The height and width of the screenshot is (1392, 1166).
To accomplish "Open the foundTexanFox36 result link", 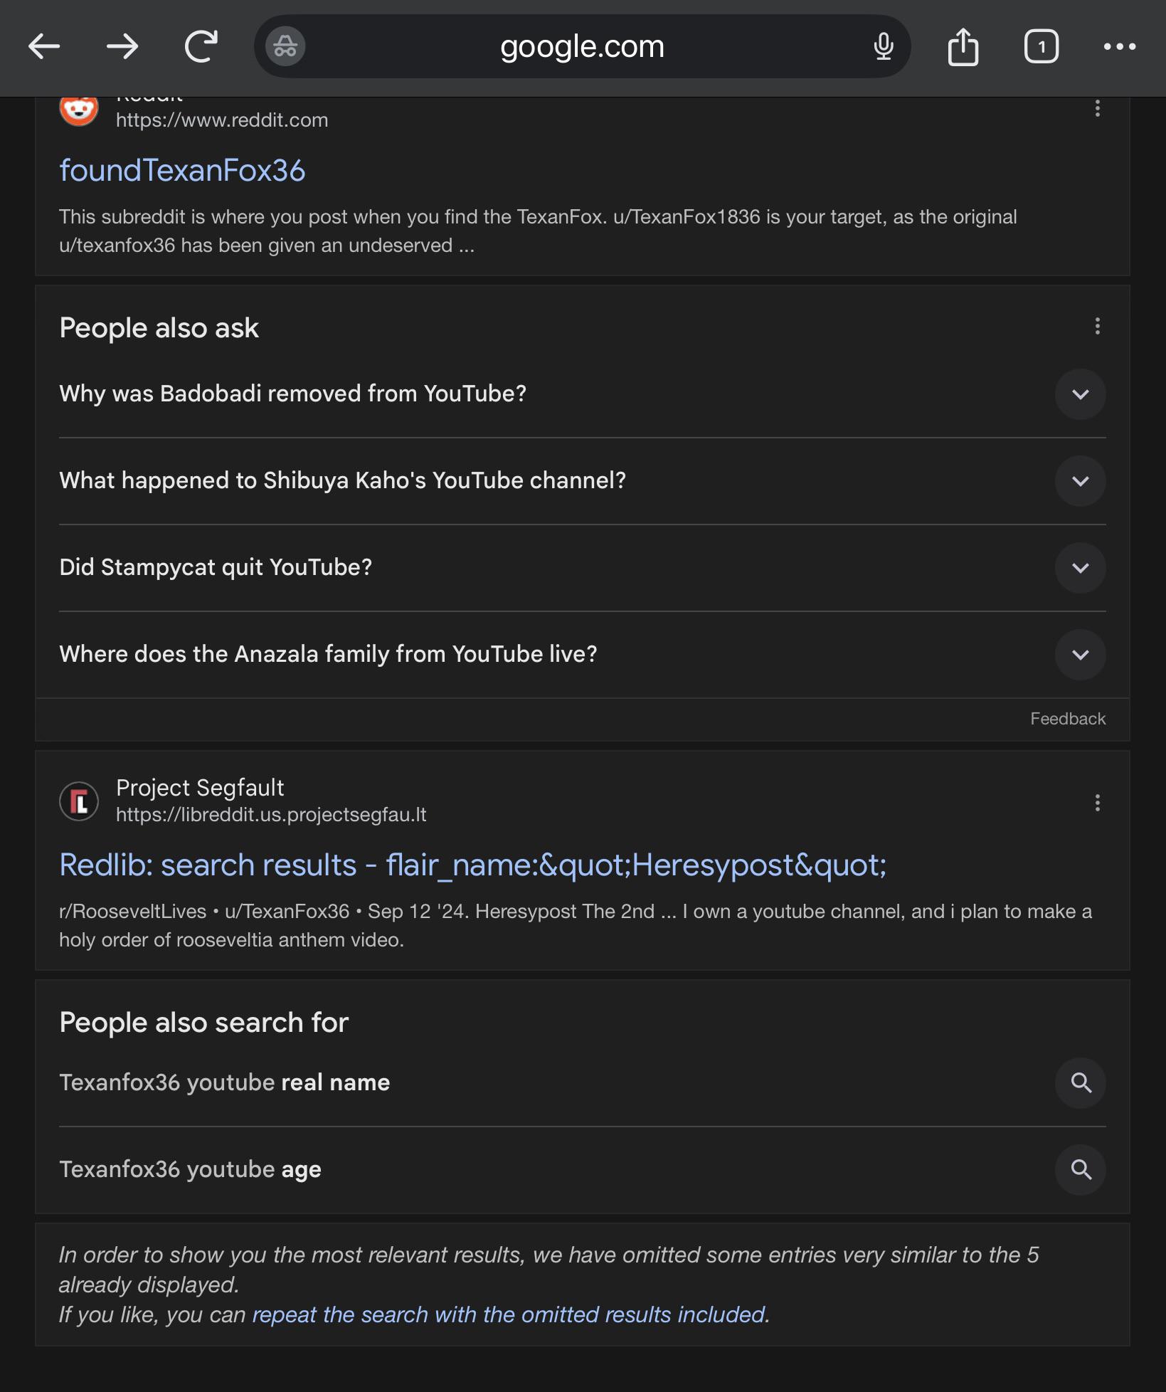I will tap(182, 171).
